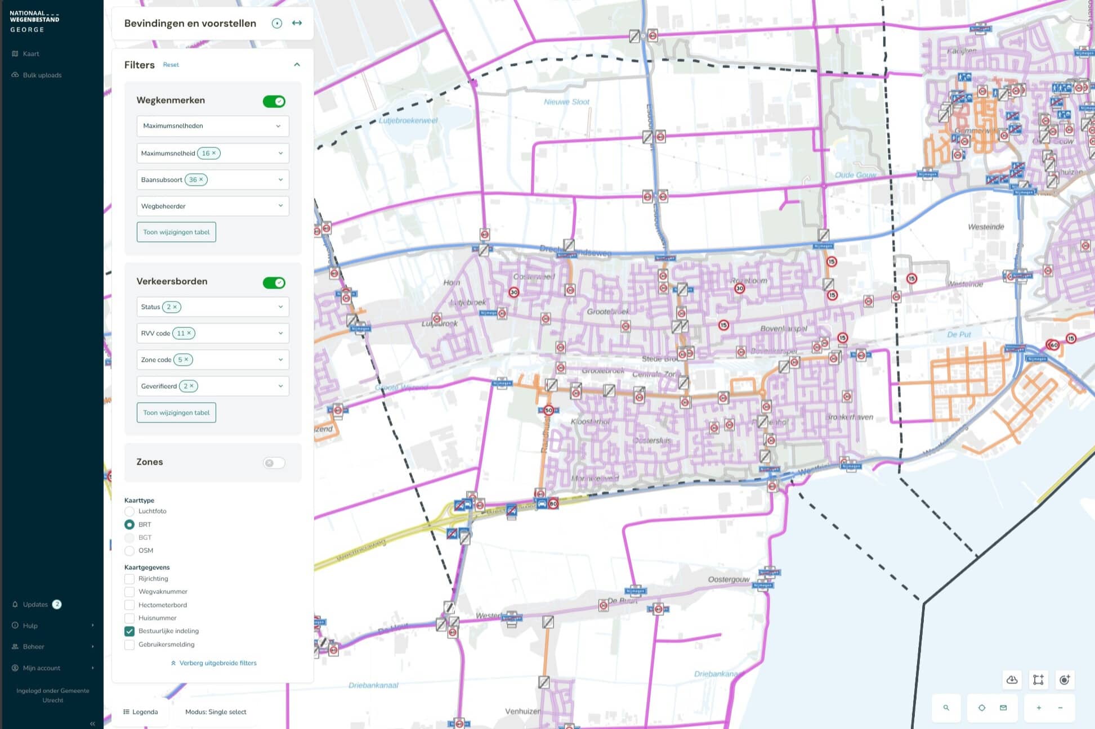Enable the Zones toggle
The image size is (1095, 729).
pyautogui.click(x=274, y=463)
